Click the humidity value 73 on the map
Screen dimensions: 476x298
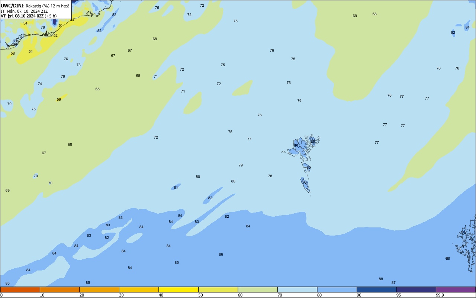pos(78,65)
